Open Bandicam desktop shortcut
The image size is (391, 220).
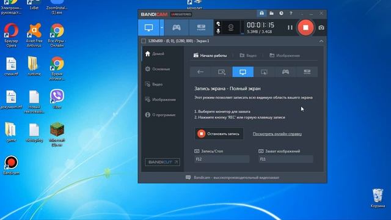[11, 165]
